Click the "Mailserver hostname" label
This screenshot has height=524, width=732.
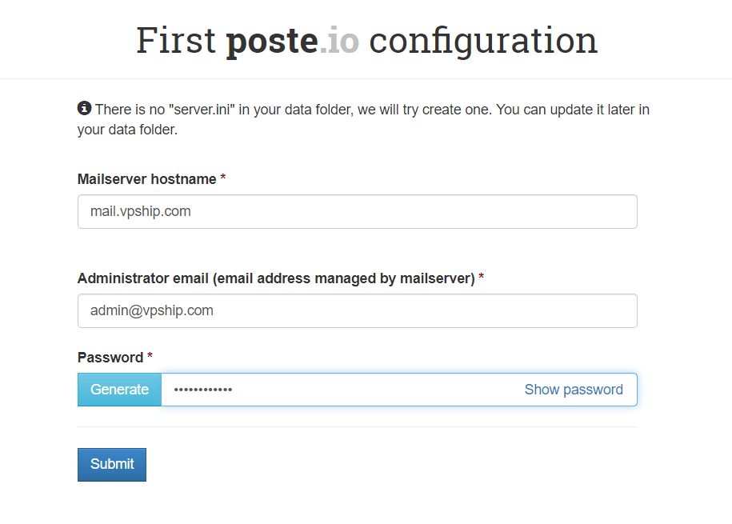coord(147,179)
